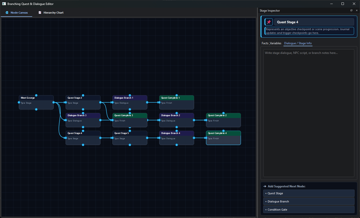Open the Hierarchy Chart tab

pos(51,13)
